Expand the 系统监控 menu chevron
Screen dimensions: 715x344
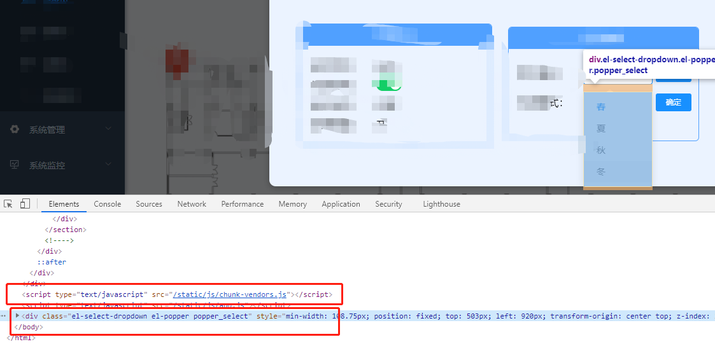108,165
